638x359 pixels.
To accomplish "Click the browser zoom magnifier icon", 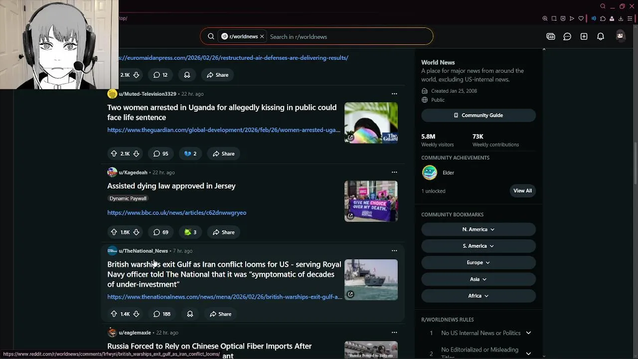I will point(545,18).
